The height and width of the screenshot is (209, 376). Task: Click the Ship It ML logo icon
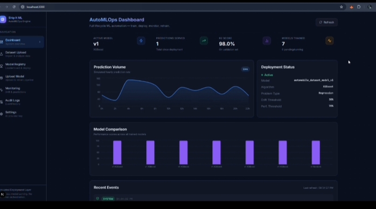[x=3, y=20]
